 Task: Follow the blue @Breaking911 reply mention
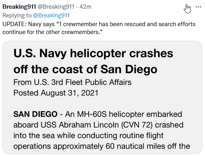click(x=51, y=15)
